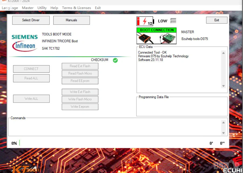Click the Commands panel up arrow
The width and height of the screenshot is (243, 173).
[x=223, y=122]
